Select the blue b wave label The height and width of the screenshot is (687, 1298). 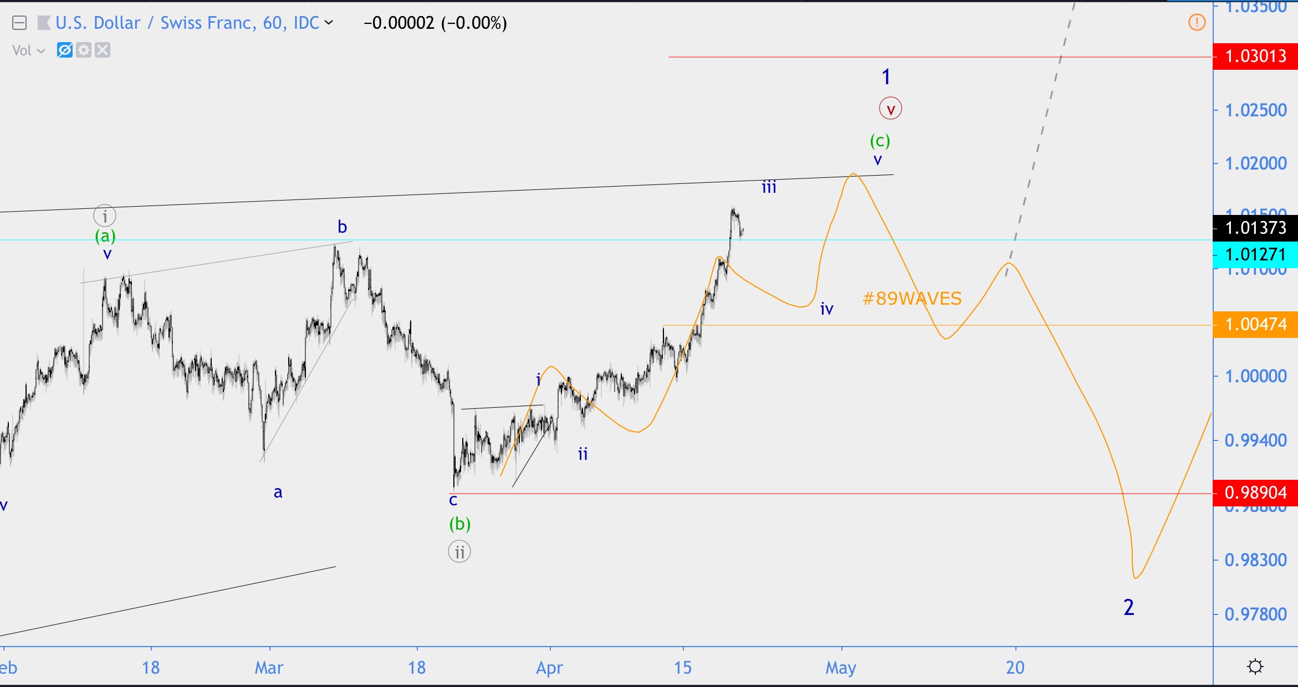pyautogui.click(x=343, y=227)
